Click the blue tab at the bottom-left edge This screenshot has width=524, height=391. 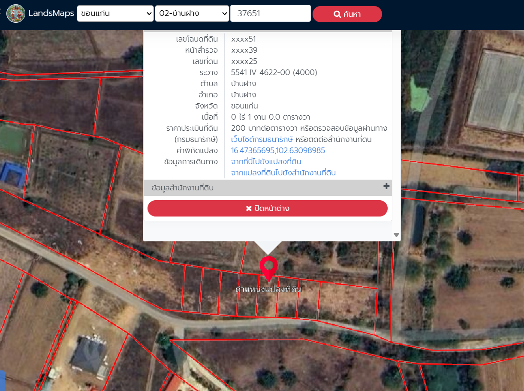(x=2, y=380)
